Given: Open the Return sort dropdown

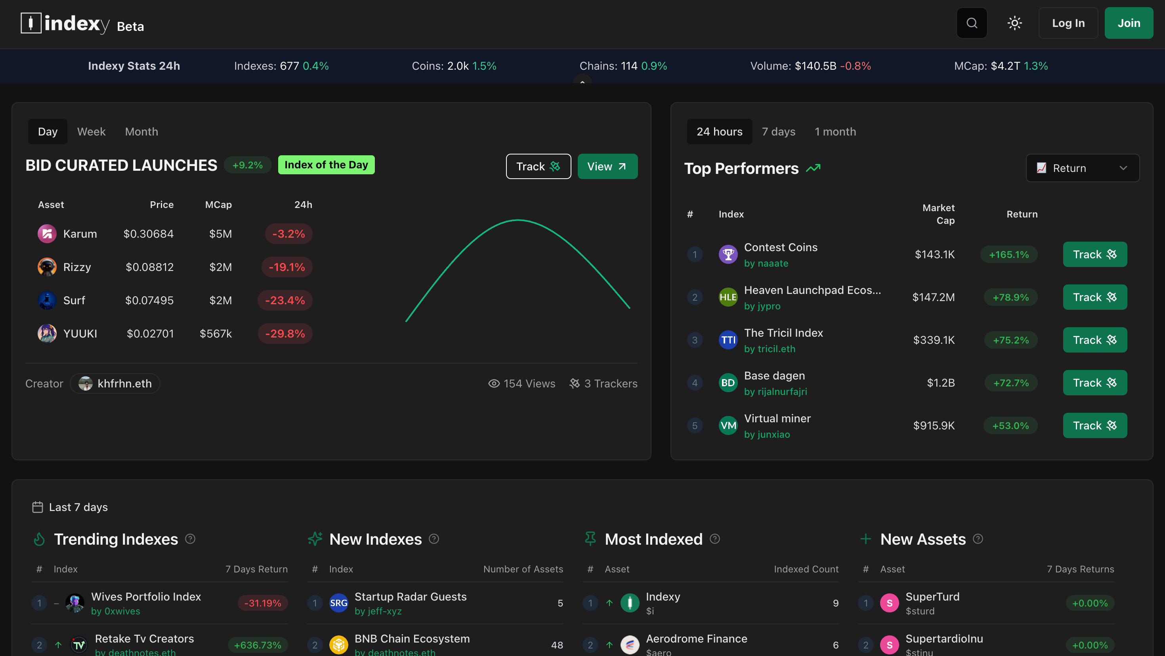Looking at the screenshot, I should (x=1082, y=168).
